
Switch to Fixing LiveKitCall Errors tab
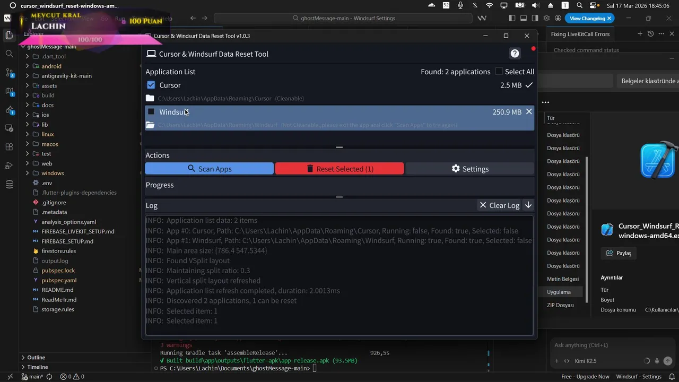point(580,34)
